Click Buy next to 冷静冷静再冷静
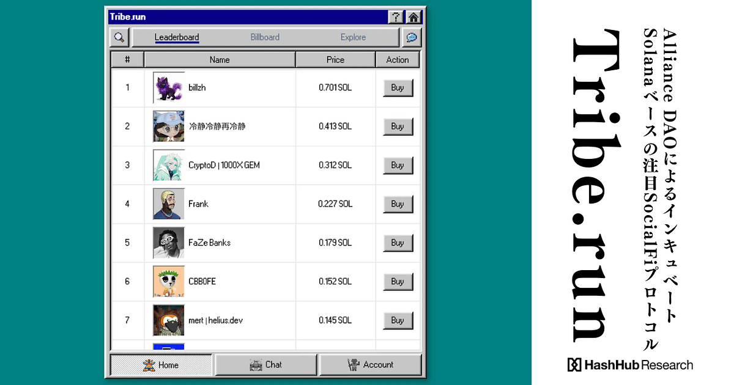This screenshot has width=734, height=385. [398, 127]
